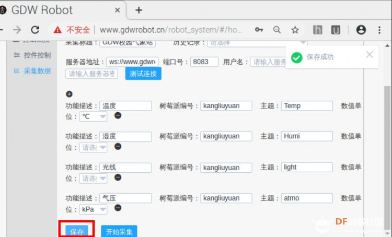The height and width of the screenshot is (237, 392).
Task: Add a new data row with plus icon
Action: pyautogui.click(x=69, y=94)
